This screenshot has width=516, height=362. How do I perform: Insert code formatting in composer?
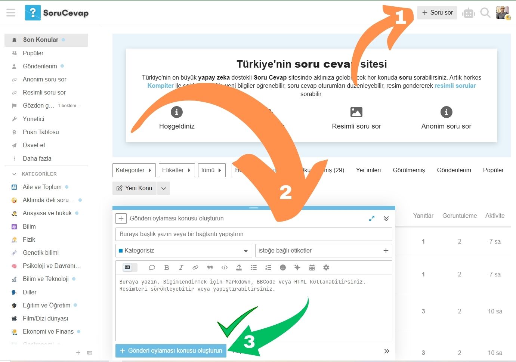(x=225, y=267)
